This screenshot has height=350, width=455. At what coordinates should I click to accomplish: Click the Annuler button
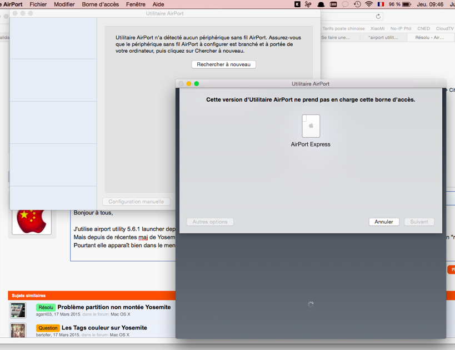point(384,222)
